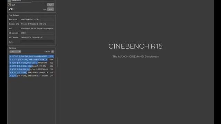Open the ranking type CPU dropdown
The width and height of the screenshot is (221, 124).
click(x=15, y=52)
